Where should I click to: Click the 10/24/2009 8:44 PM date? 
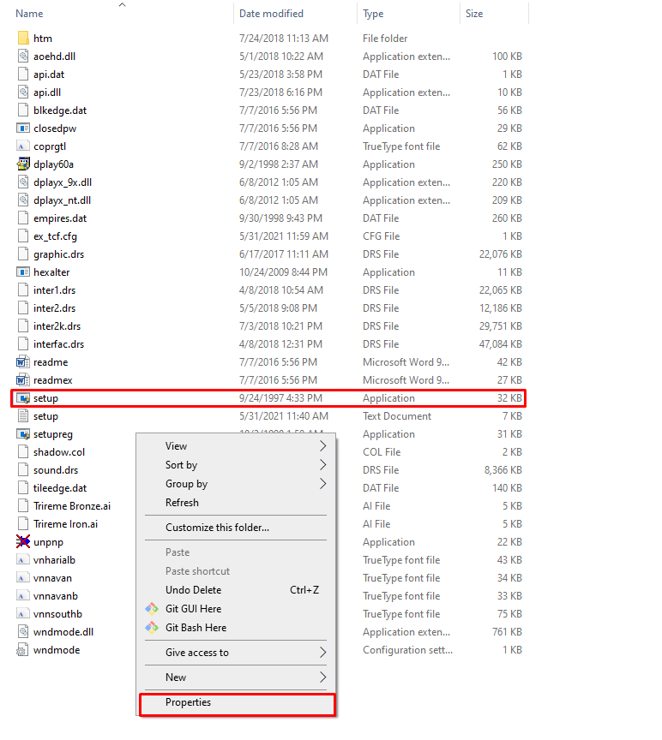[x=283, y=272]
